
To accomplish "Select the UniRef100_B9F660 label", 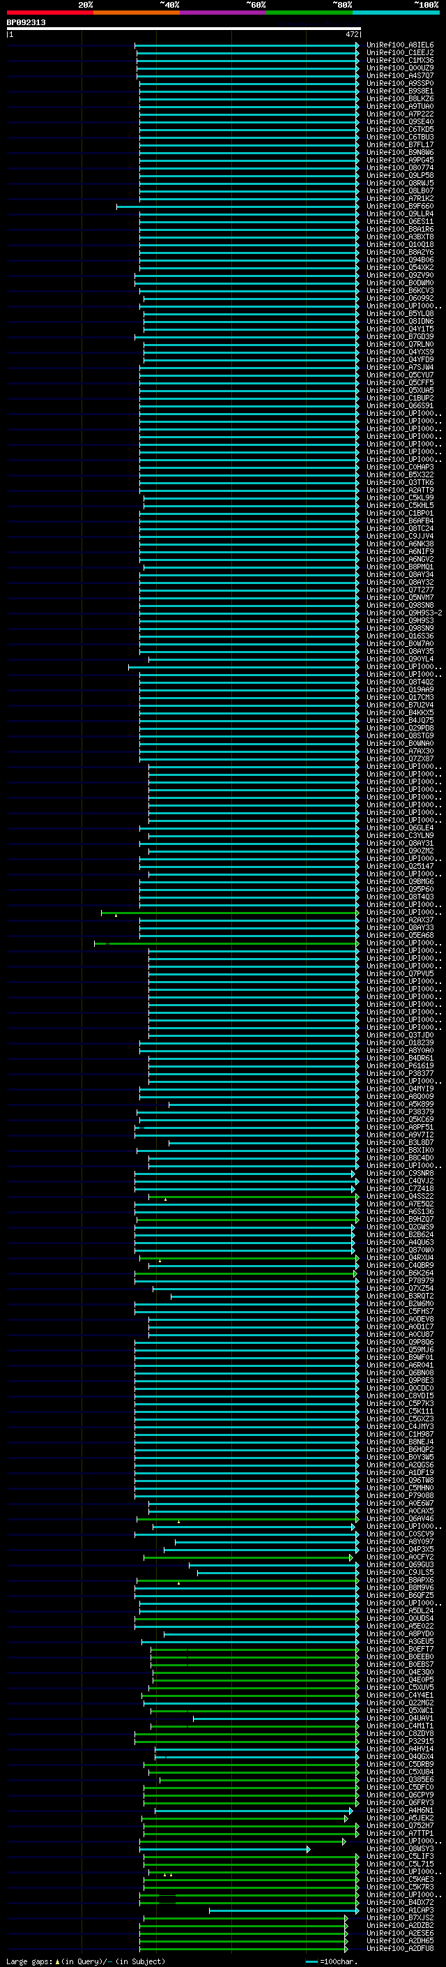I will click(399, 206).
